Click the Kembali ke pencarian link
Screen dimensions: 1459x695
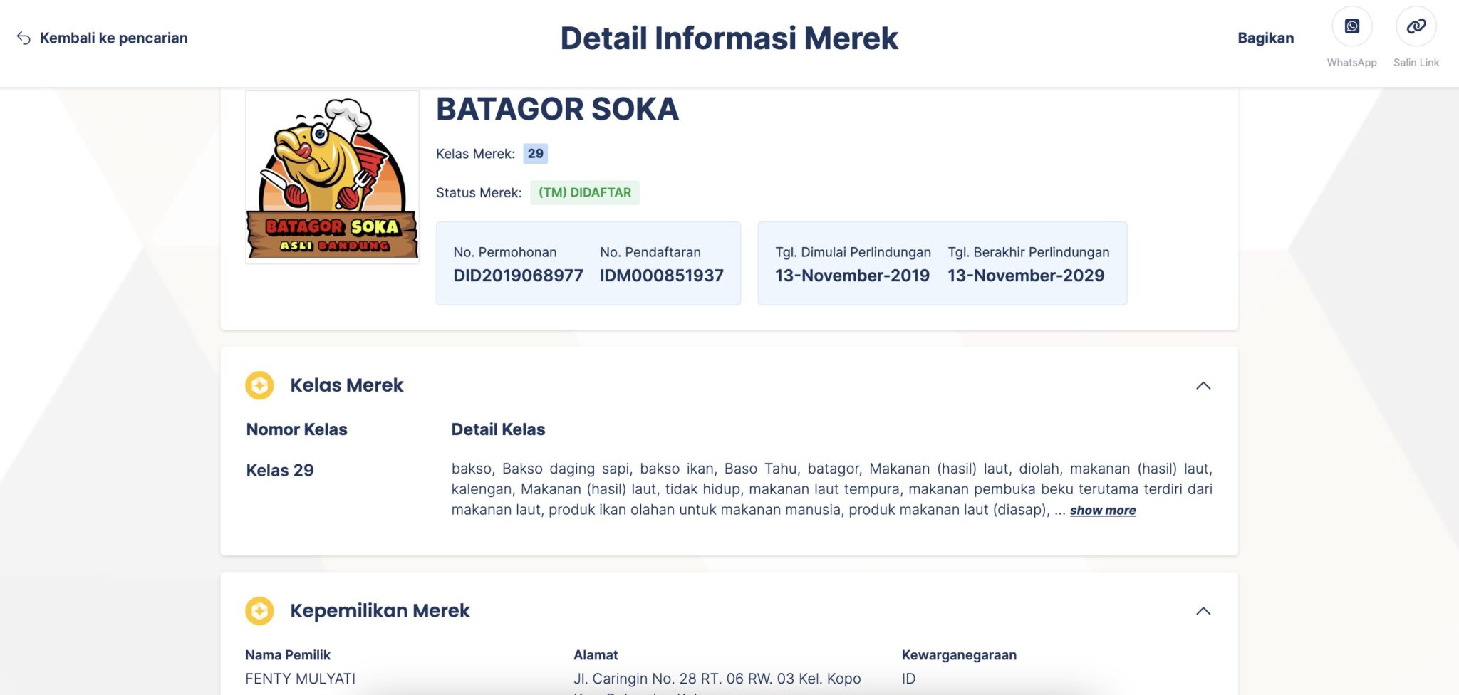coord(114,38)
